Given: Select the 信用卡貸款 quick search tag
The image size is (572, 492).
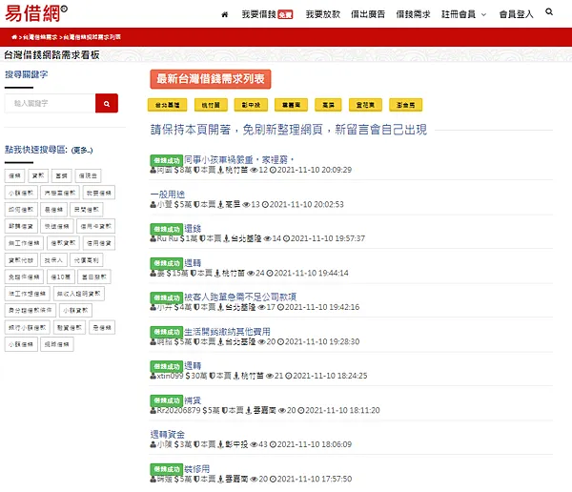Looking at the screenshot, I should tap(96, 226).
